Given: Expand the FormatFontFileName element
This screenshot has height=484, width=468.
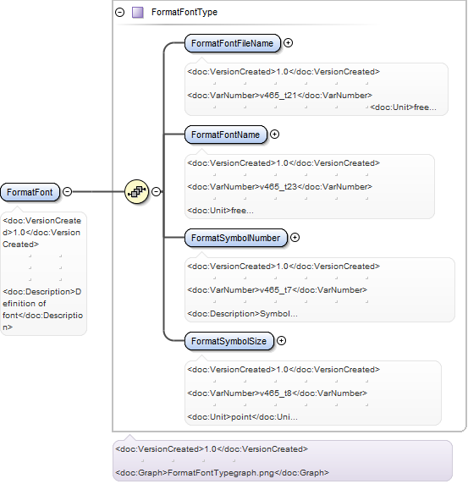Looking at the screenshot, I should pos(288,43).
